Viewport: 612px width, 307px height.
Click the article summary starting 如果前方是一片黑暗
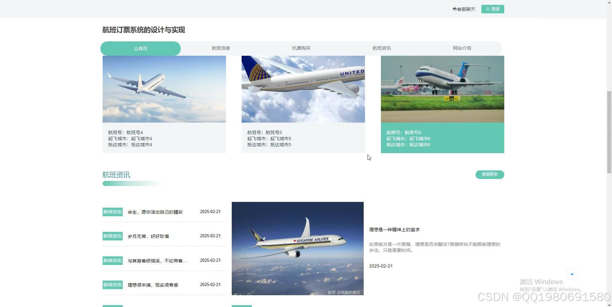(435, 247)
